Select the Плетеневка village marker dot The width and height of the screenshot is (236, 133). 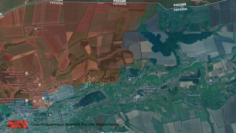pos(36,29)
